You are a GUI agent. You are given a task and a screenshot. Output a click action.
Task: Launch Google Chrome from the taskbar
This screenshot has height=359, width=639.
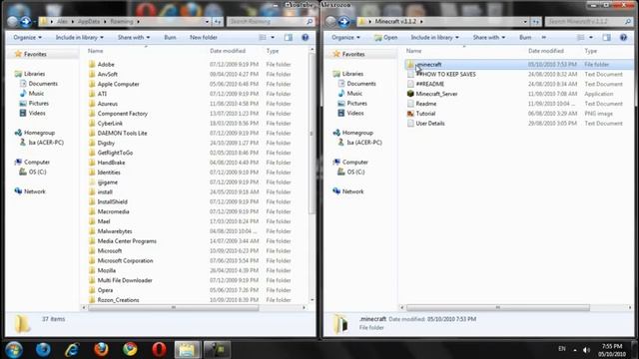(x=130, y=350)
